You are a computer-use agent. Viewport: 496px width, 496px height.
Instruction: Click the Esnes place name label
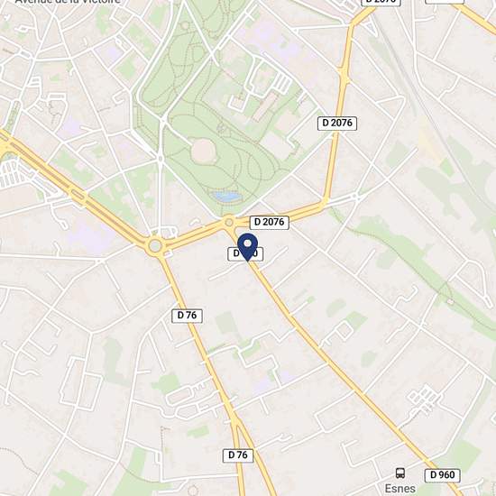pos(400,489)
